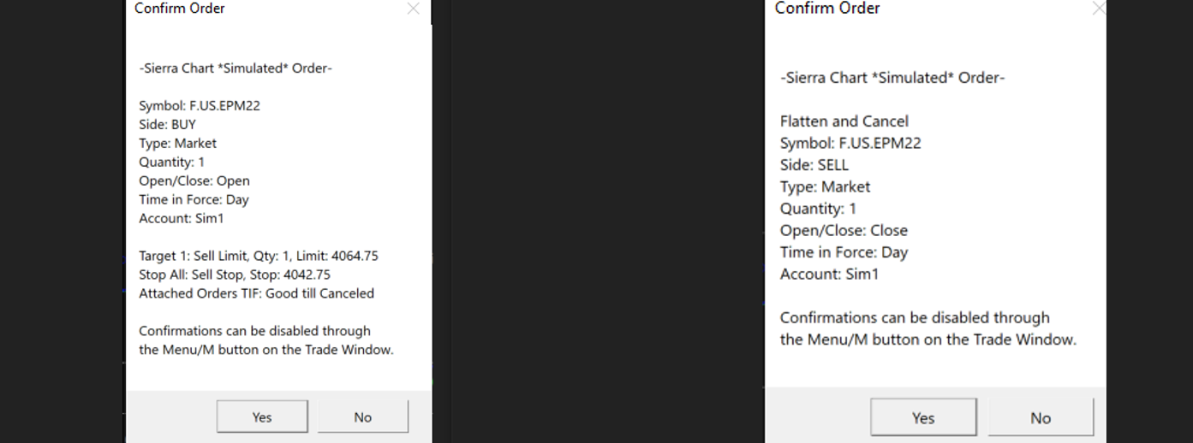Click the Side: SELL text
The height and width of the screenshot is (443, 1193).
coord(814,165)
